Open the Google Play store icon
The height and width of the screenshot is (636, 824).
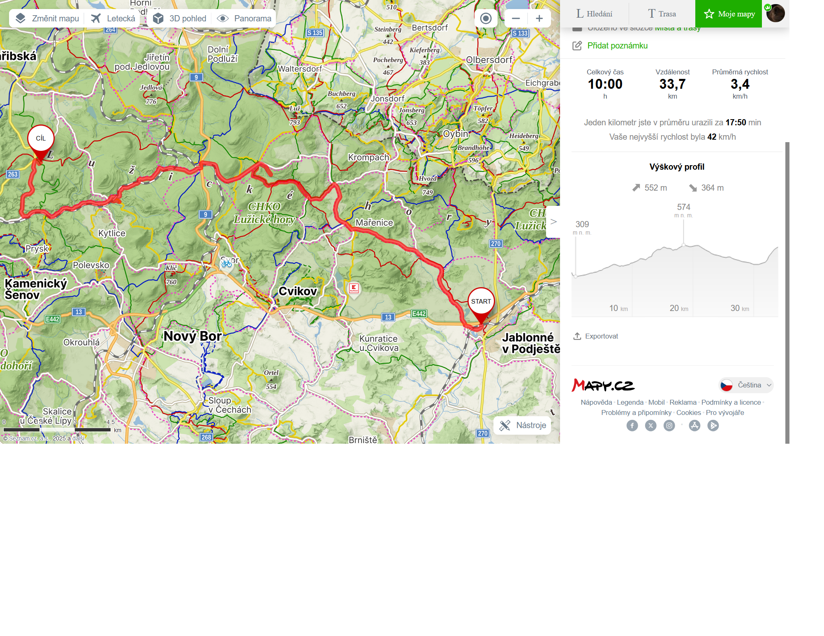tap(713, 426)
